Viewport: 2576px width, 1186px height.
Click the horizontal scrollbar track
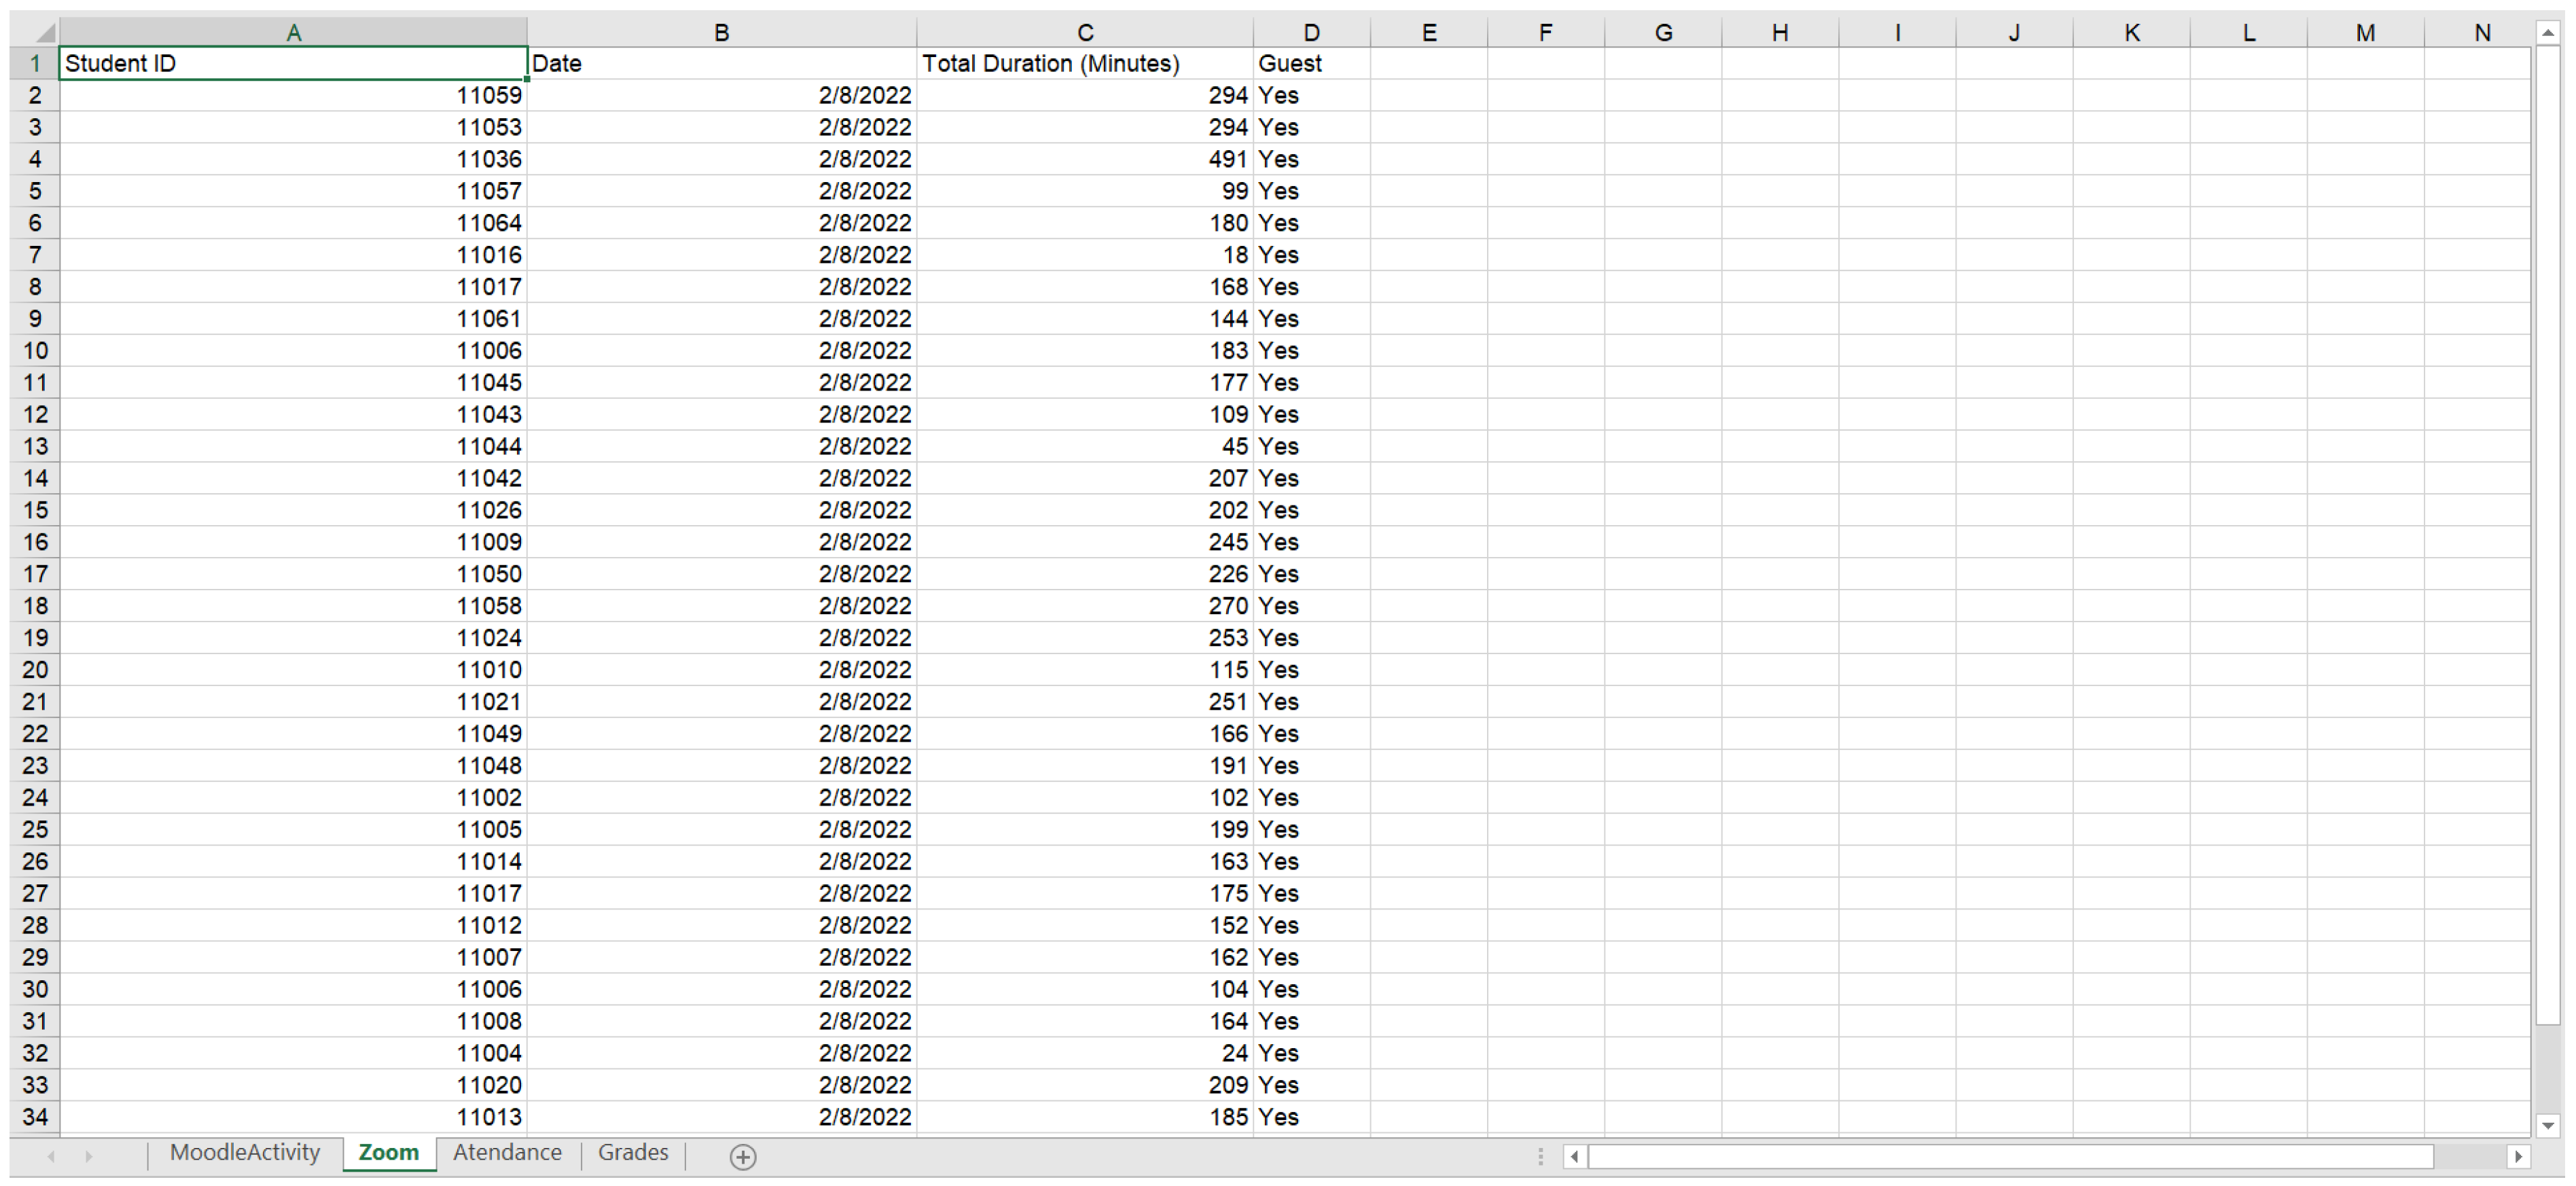(x=2470, y=1157)
